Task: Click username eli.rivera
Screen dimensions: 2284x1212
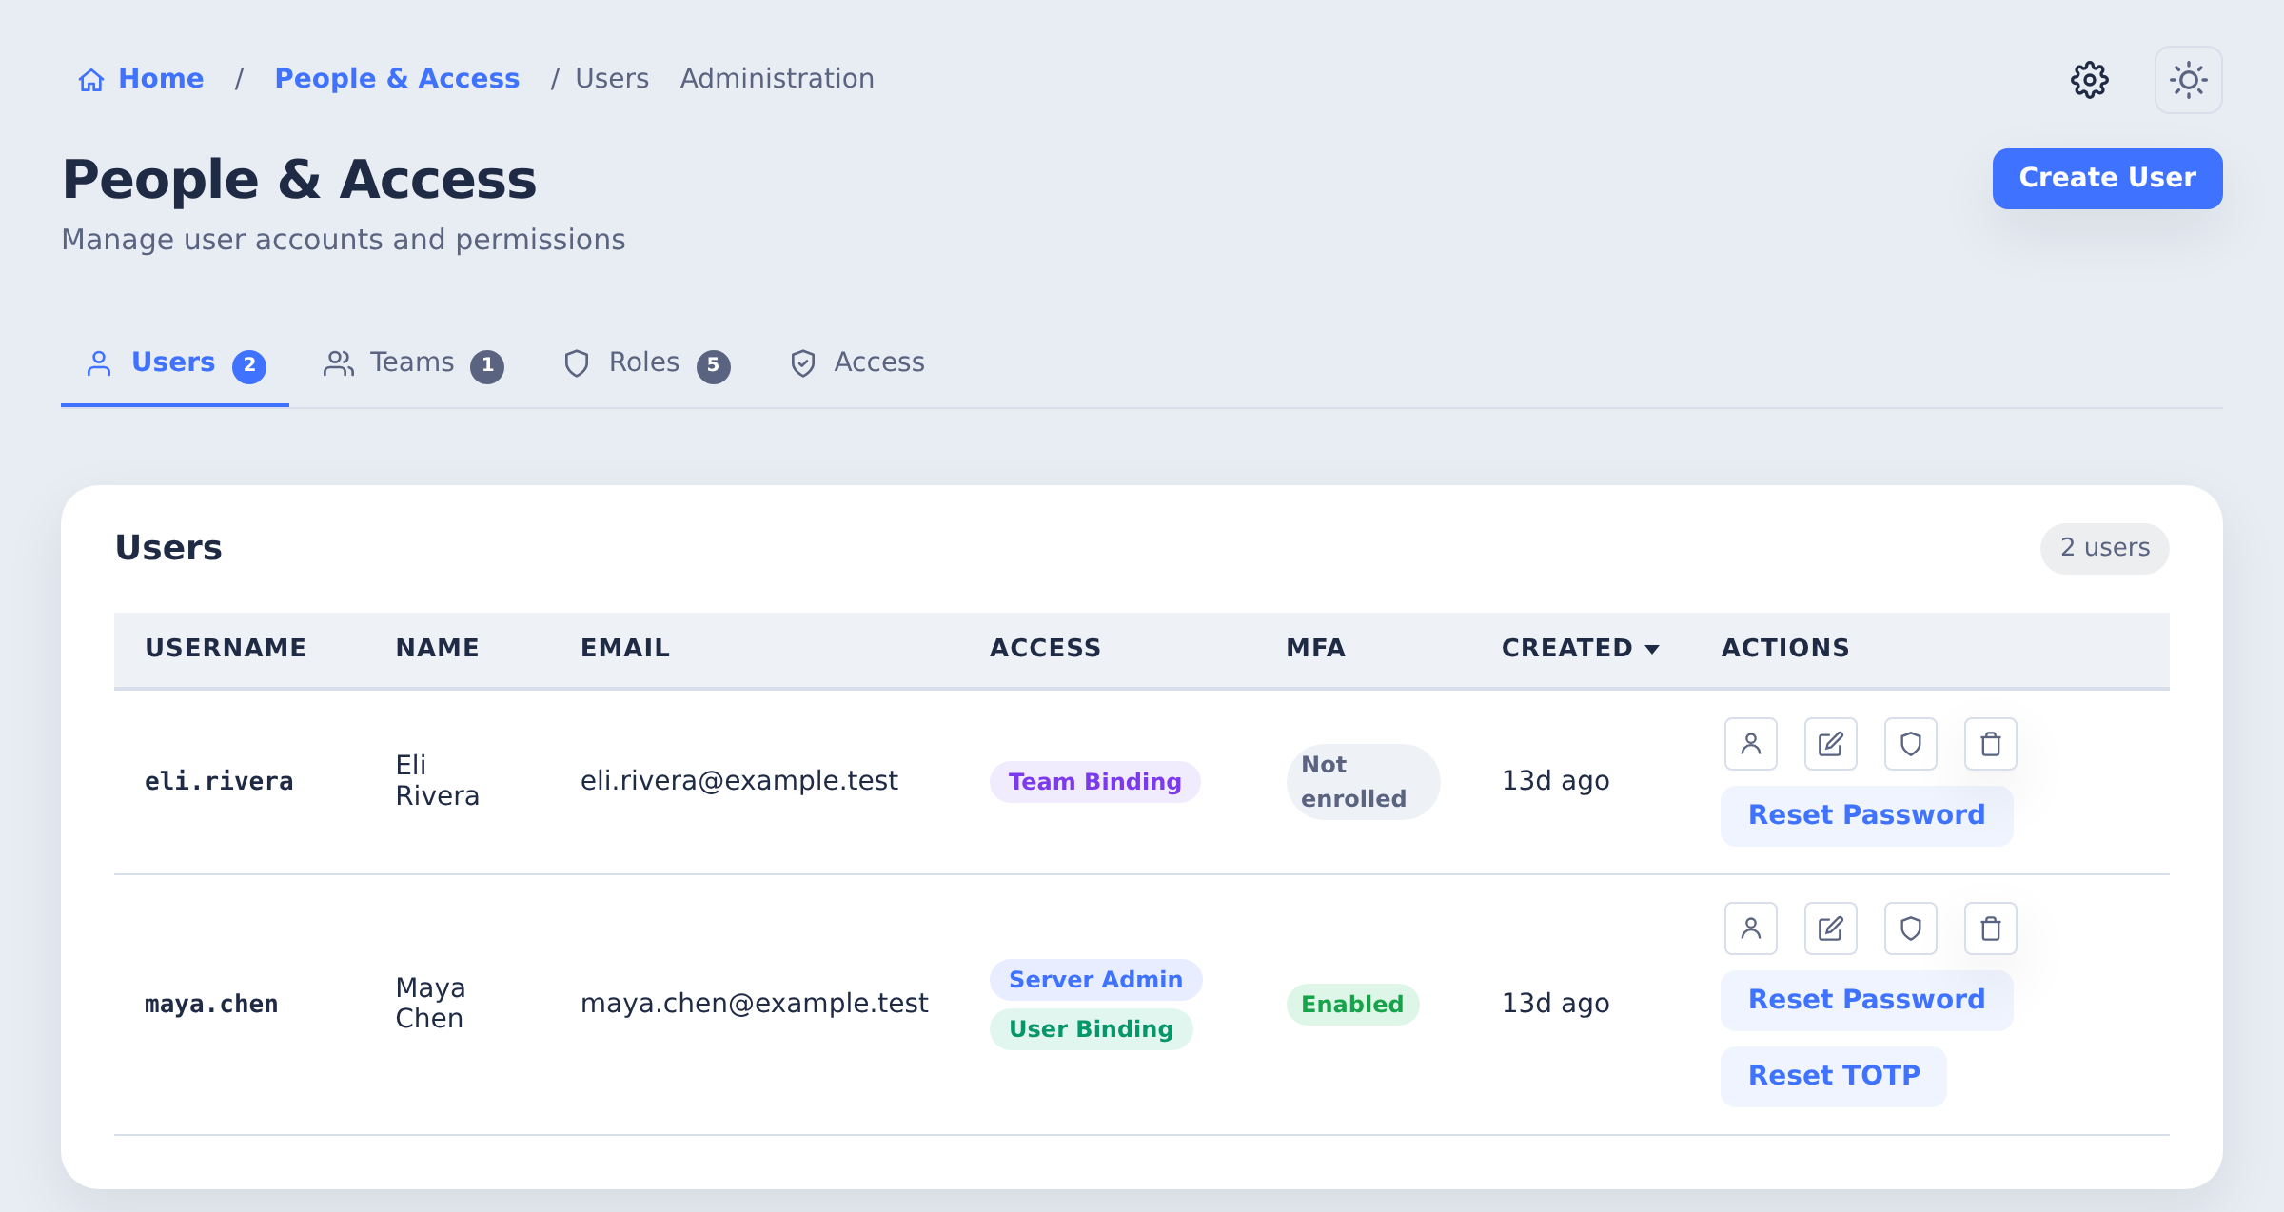Action: click(x=219, y=782)
